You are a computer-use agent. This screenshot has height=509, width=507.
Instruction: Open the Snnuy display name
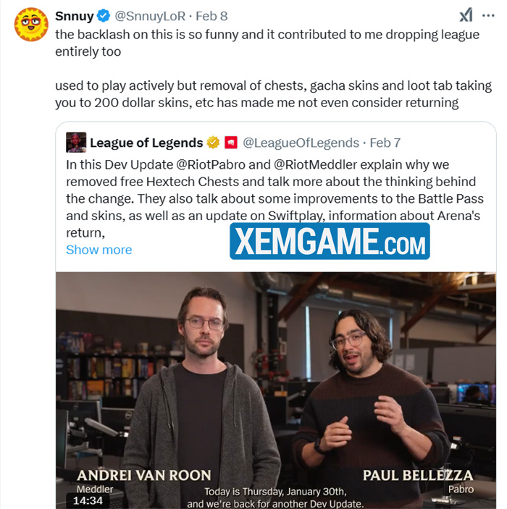(x=75, y=16)
